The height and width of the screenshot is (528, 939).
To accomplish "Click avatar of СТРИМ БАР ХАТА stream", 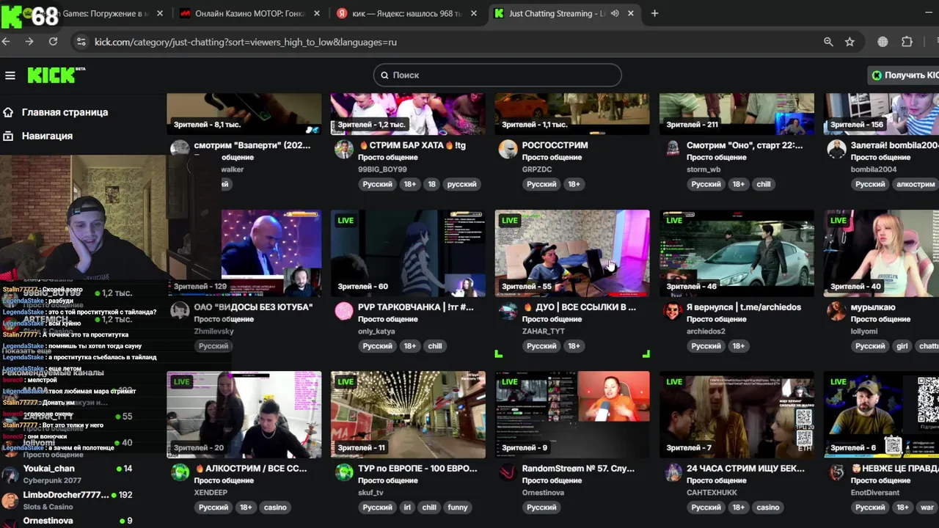I will tap(344, 150).
